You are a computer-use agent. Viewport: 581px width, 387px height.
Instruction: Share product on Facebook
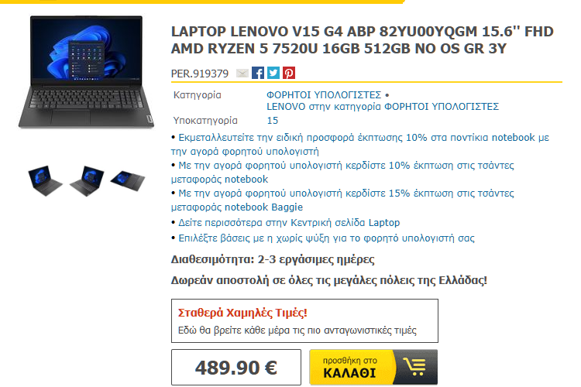coord(258,73)
